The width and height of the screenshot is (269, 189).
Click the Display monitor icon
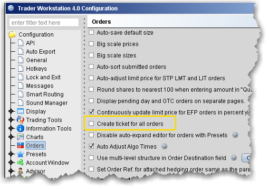click(x=20, y=111)
